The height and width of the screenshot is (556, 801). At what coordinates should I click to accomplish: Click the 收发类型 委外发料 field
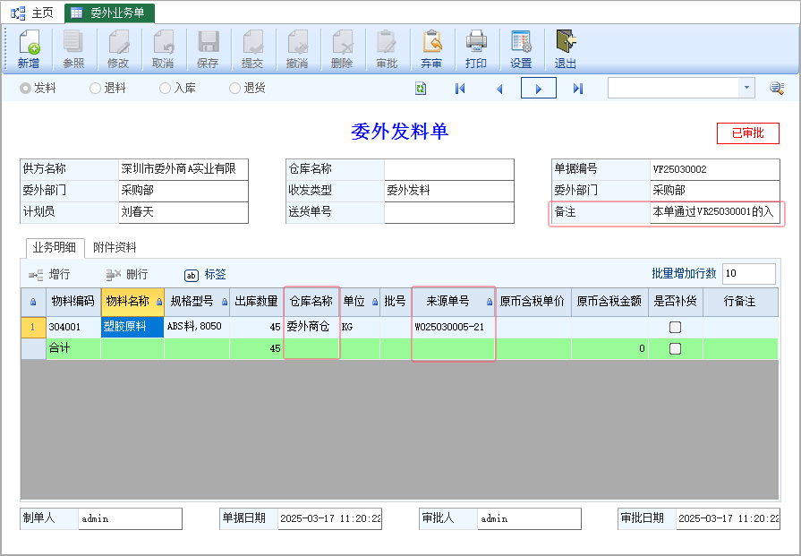[449, 190]
